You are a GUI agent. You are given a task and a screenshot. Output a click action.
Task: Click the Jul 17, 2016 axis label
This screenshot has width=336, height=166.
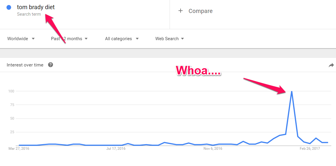[116, 149]
